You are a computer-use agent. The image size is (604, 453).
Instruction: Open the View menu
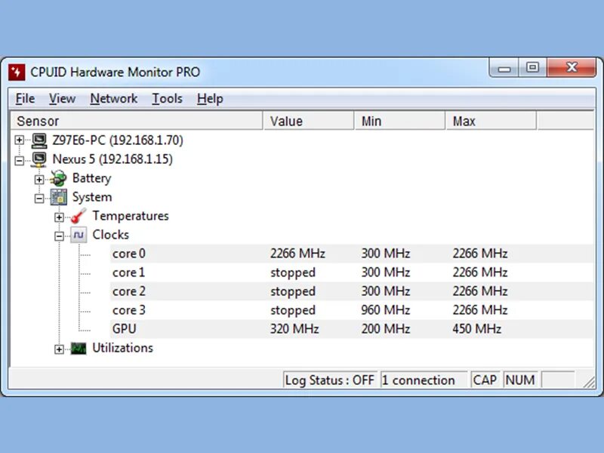(62, 99)
